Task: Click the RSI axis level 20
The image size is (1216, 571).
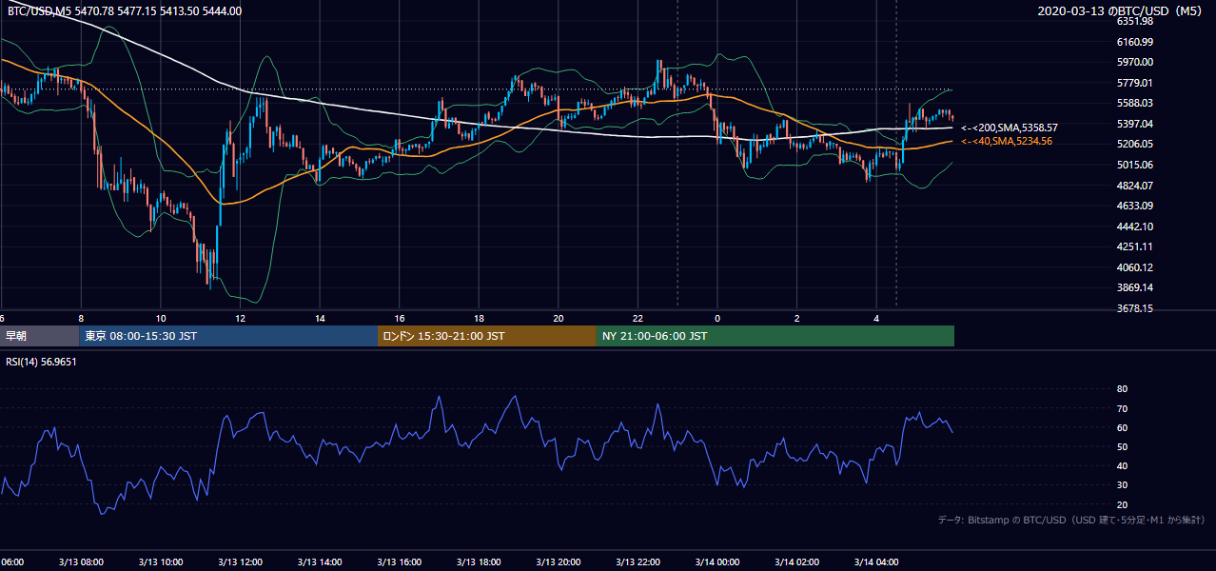Action: pos(1122,504)
